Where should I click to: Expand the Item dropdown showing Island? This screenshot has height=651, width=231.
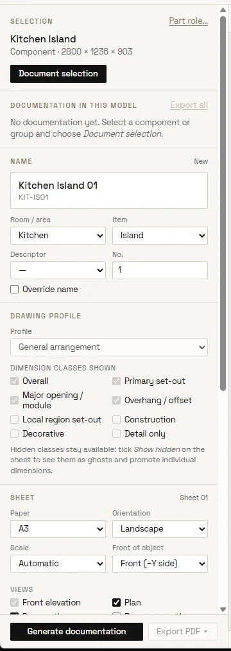pyautogui.click(x=160, y=236)
